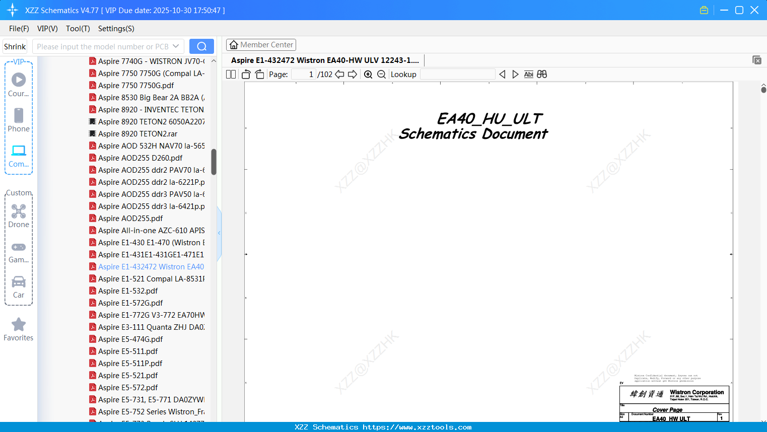Open Aspire E1-521 Compal LA-8531 file
The height and width of the screenshot is (432, 767).
147,279
